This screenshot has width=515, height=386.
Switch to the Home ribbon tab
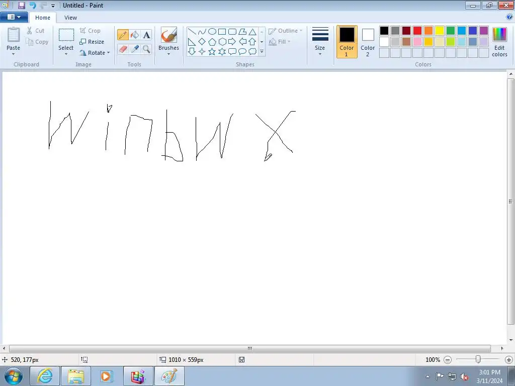43,18
